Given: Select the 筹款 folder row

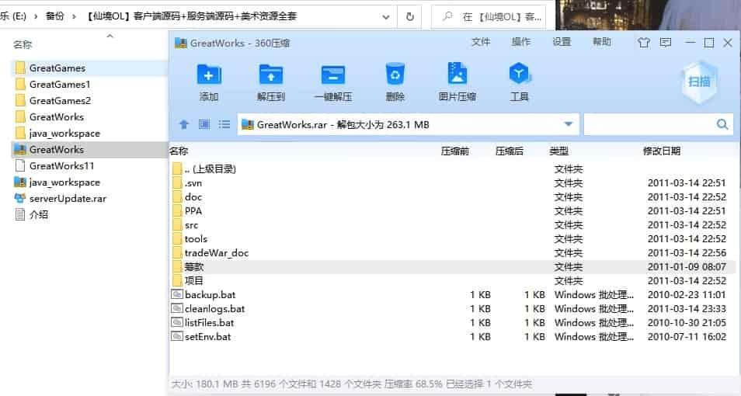Looking at the screenshot, I should pyautogui.click(x=452, y=266).
